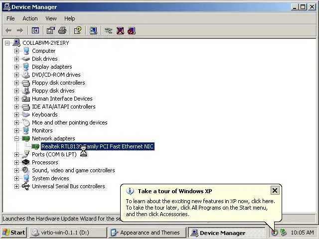Expand the Computer category
Viewport: 319px width, 239px height.
click(x=16, y=51)
